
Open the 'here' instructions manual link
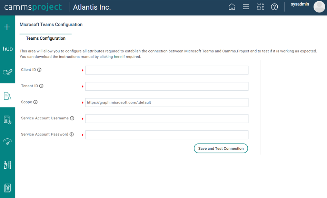click(x=118, y=57)
